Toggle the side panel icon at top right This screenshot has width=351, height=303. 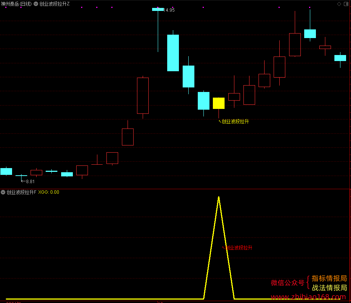[346, 4]
